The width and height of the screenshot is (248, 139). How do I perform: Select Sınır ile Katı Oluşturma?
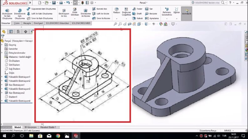pyautogui.click(x=40, y=18)
